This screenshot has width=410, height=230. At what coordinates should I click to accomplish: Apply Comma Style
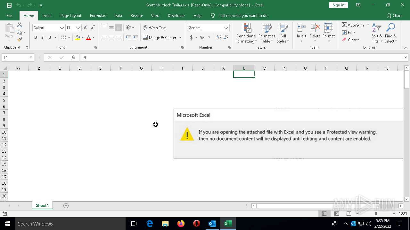click(x=209, y=37)
